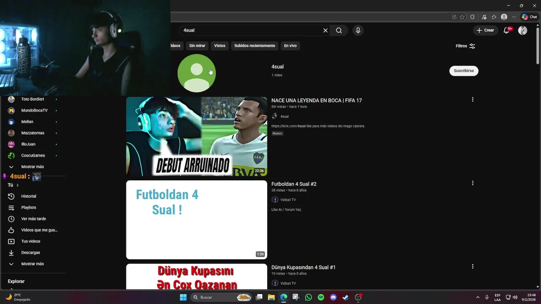The width and height of the screenshot is (541, 304).
Task: Click the DEBUT ARRUINADO video thumbnail
Action: [x=197, y=136]
